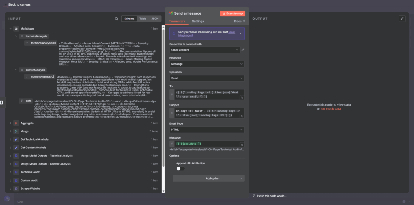Viewport: 414px width, 205px height.
Task: Open the Email Type dropdown
Action: coord(207,130)
